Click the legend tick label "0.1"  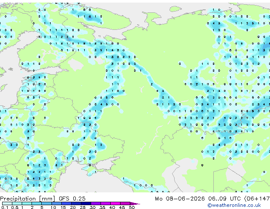pos(5,207)
